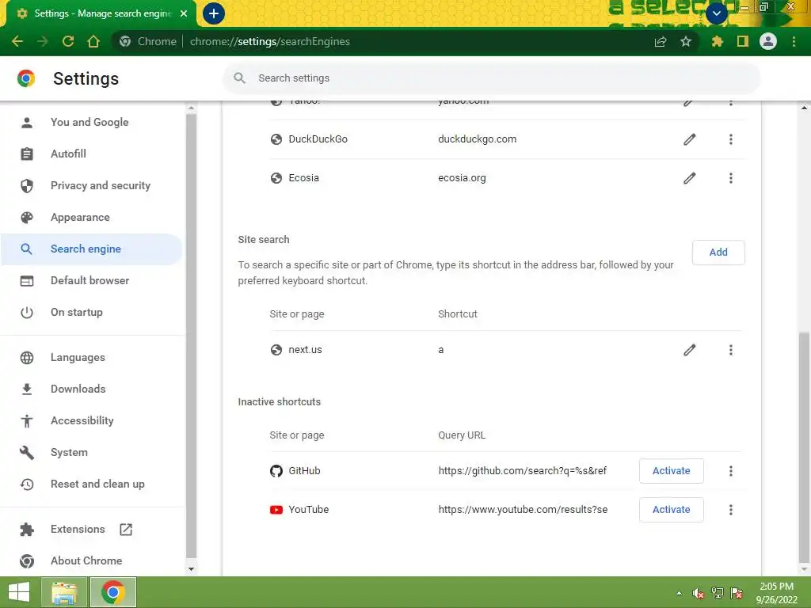811x608 pixels.
Task: Click the main page scrollbar thumb
Action: pos(804,447)
